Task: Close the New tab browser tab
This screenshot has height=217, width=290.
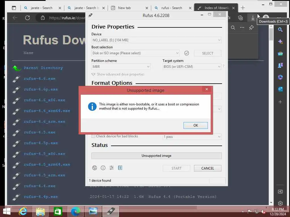Action: click(x=147, y=8)
